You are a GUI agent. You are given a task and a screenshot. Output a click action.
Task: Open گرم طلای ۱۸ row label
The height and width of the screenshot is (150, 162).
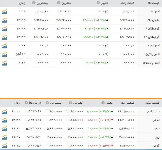[x=152, y=28]
